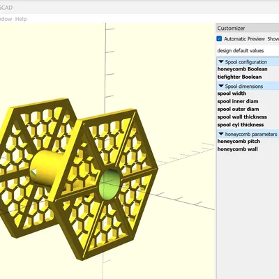Collapse the Spool dimensions section
279x279 pixels.
221,86
